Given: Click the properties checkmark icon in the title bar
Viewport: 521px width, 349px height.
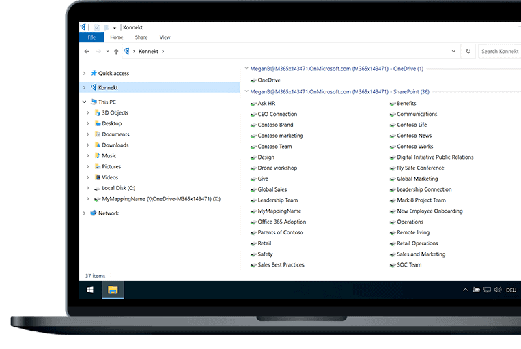Looking at the screenshot, I should click(97, 27).
